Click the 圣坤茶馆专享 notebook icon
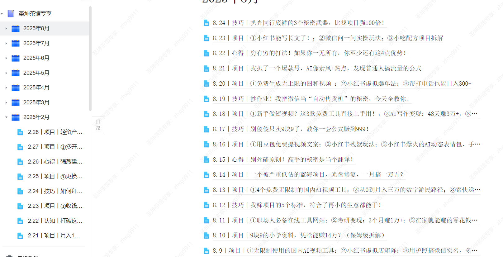This screenshot has width=503, height=257. 11,14
